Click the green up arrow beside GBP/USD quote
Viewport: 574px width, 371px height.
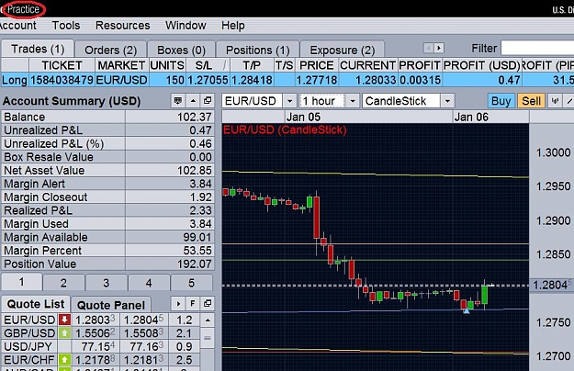[64, 333]
